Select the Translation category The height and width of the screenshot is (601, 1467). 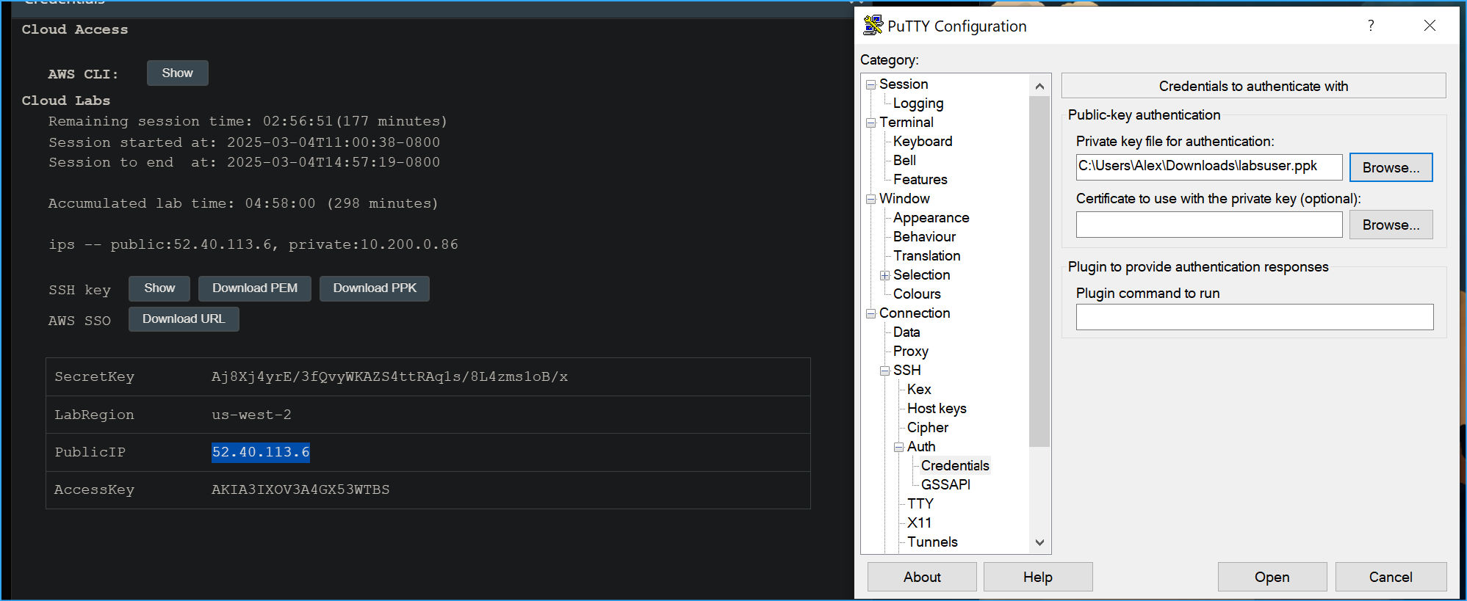pos(927,256)
